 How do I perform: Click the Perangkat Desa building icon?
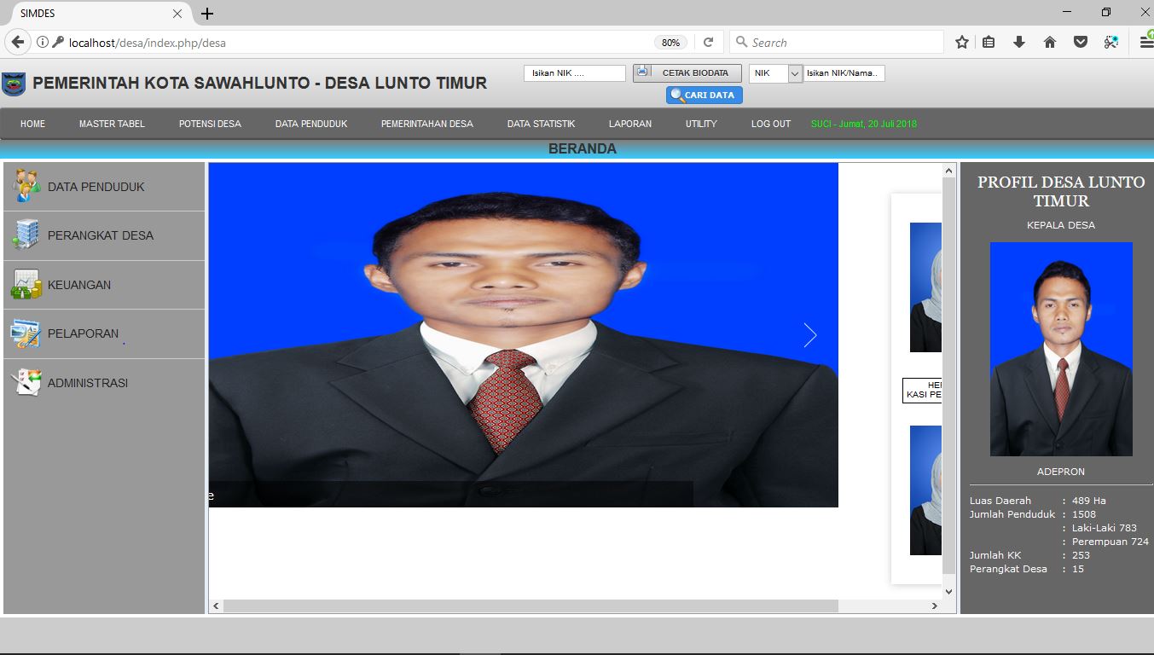(x=26, y=235)
